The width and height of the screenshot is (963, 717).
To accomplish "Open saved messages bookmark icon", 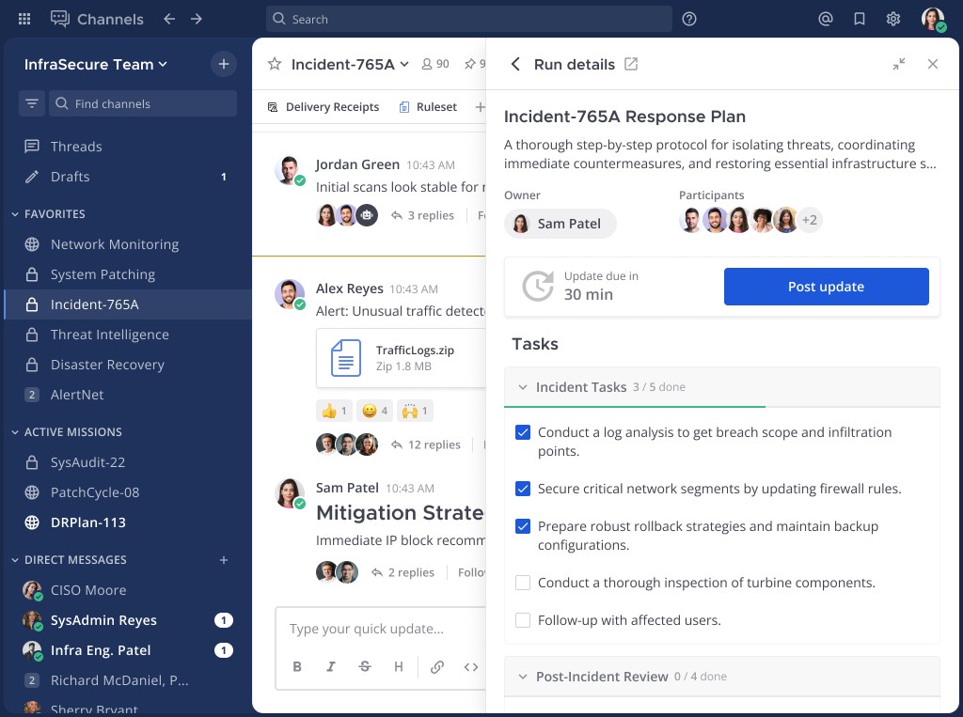I will (860, 19).
